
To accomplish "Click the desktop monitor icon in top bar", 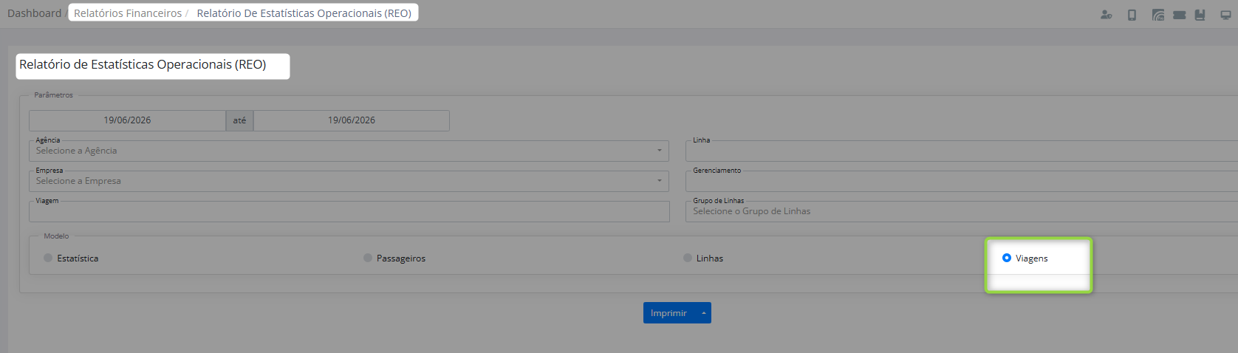I will point(1225,15).
